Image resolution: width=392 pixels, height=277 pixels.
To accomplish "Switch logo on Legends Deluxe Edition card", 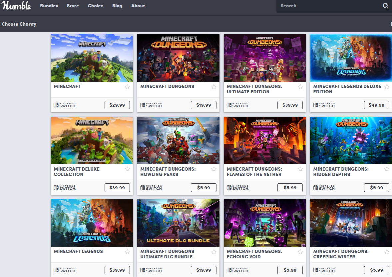I will pyautogui.click(x=324, y=105).
